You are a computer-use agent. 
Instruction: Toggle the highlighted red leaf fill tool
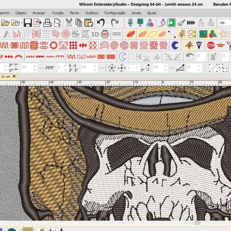pos(131,34)
